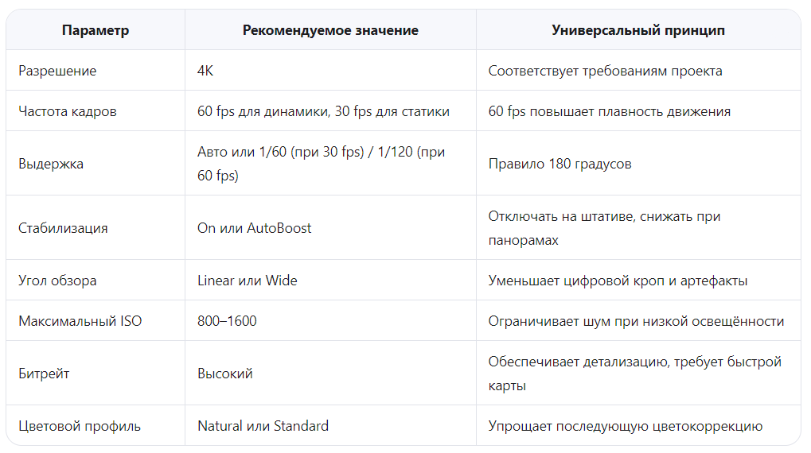Click the Универсальный принцип column header
This screenshot has width=811, height=453.
(638, 30)
